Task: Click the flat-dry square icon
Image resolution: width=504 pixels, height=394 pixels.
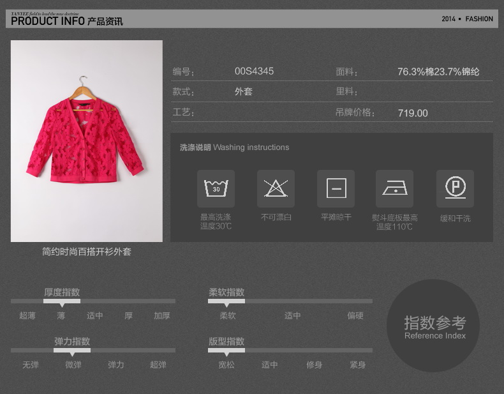Action: click(336, 188)
